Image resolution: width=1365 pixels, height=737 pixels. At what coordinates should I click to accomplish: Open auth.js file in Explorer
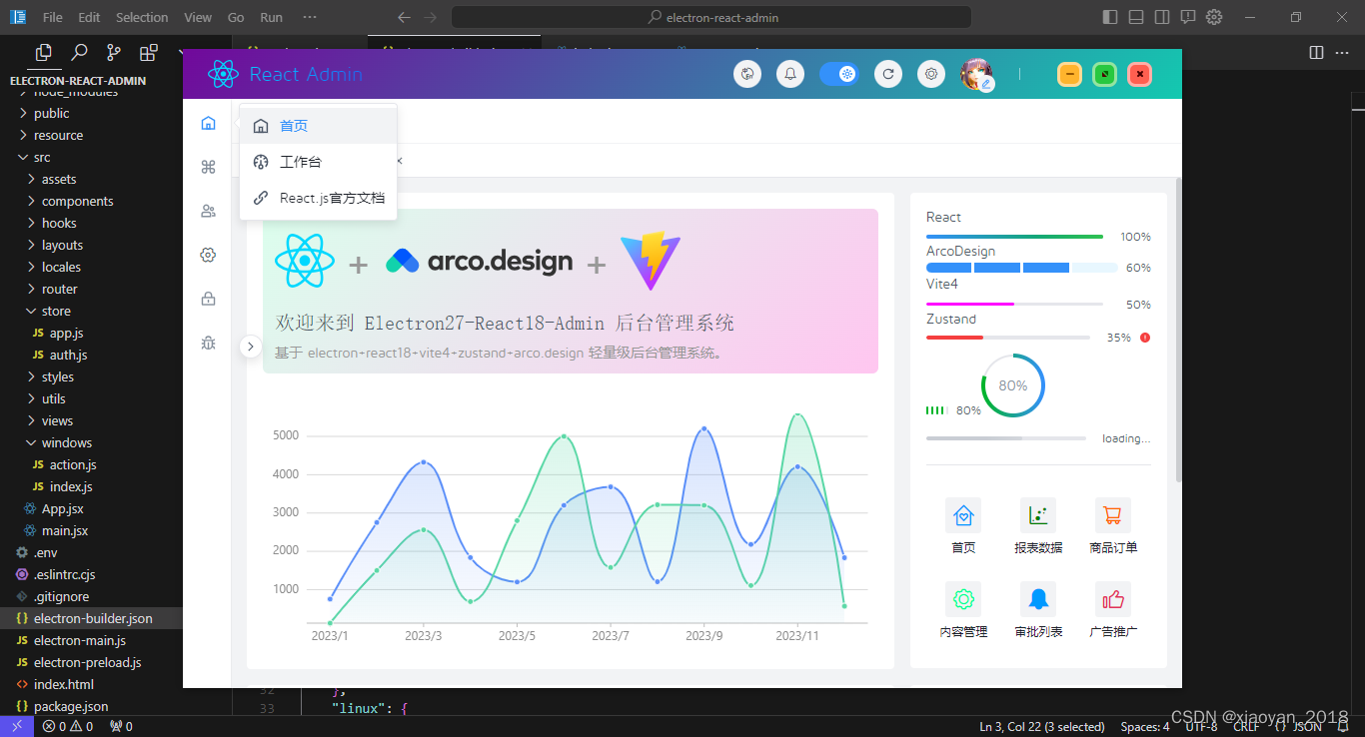91,355
